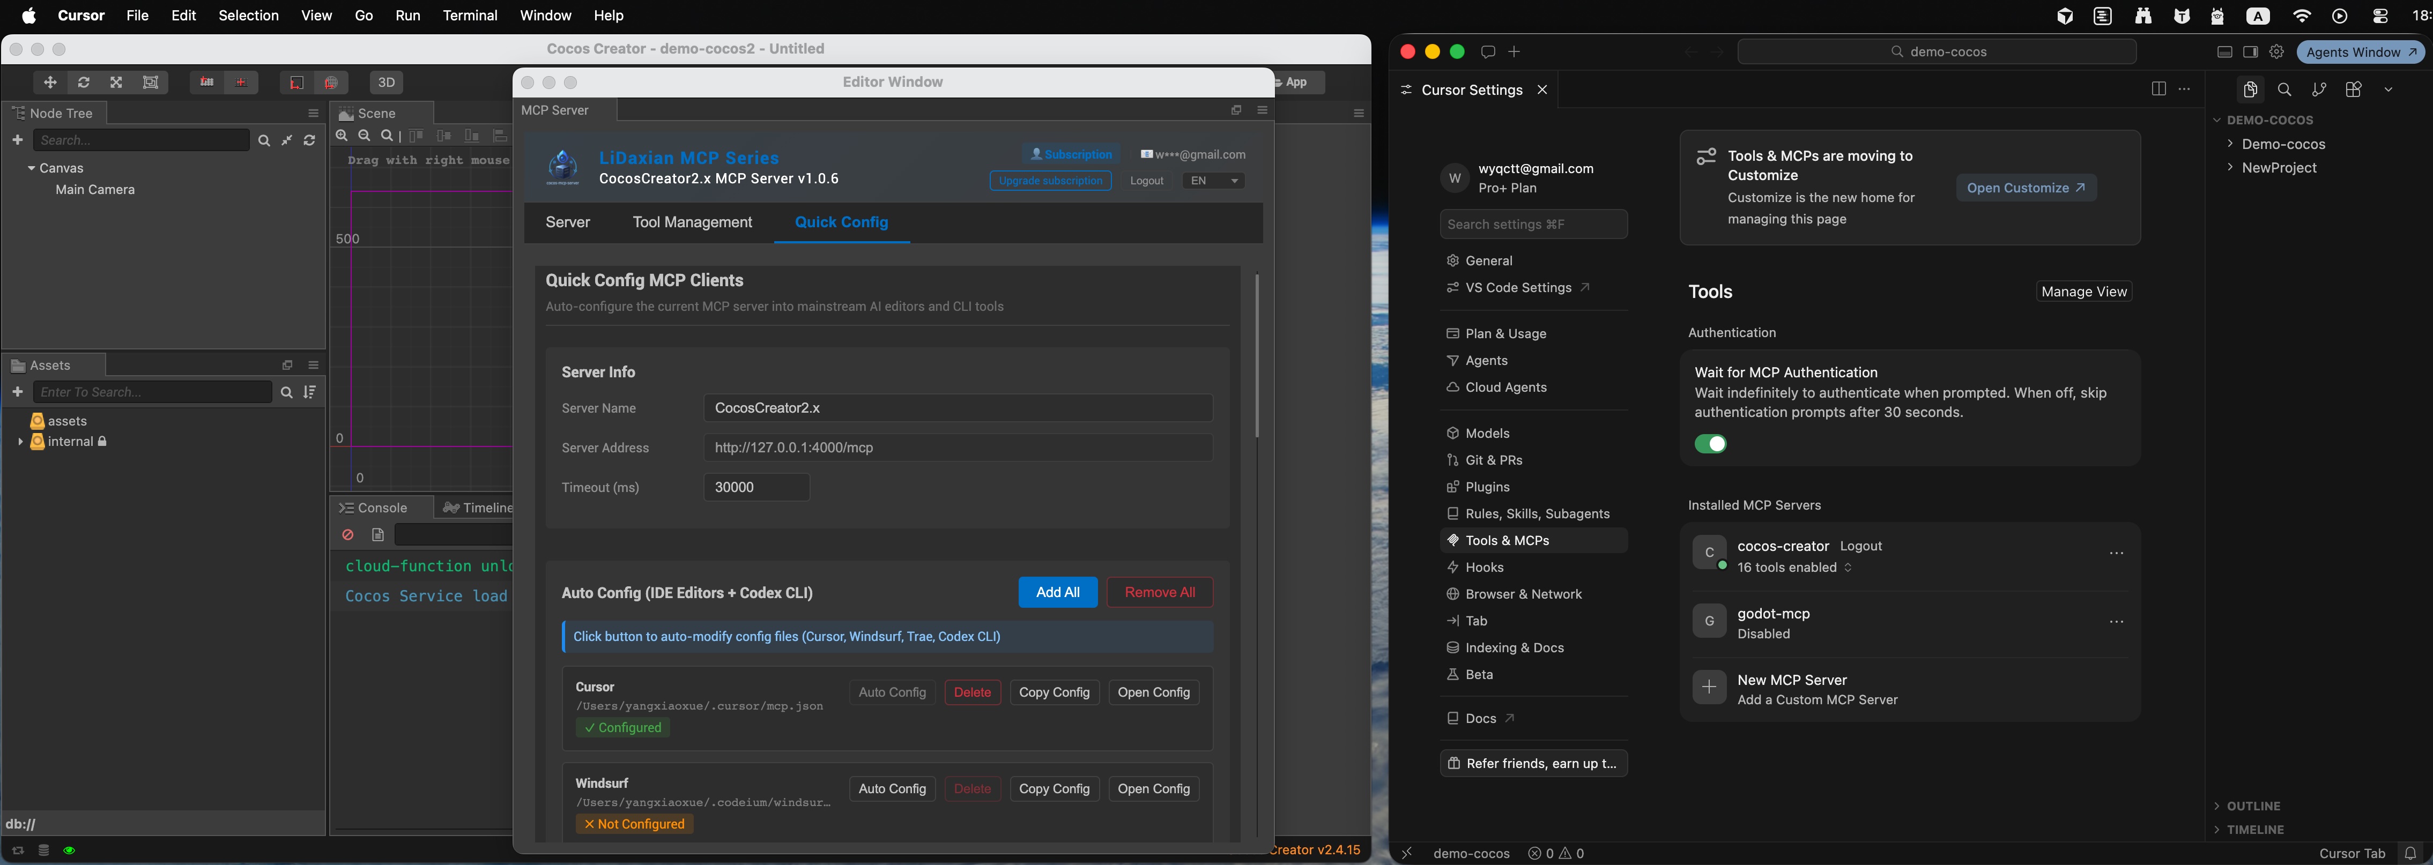Open the EN language dropdown
This screenshot has width=2433, height=865.
point(1213,181)
